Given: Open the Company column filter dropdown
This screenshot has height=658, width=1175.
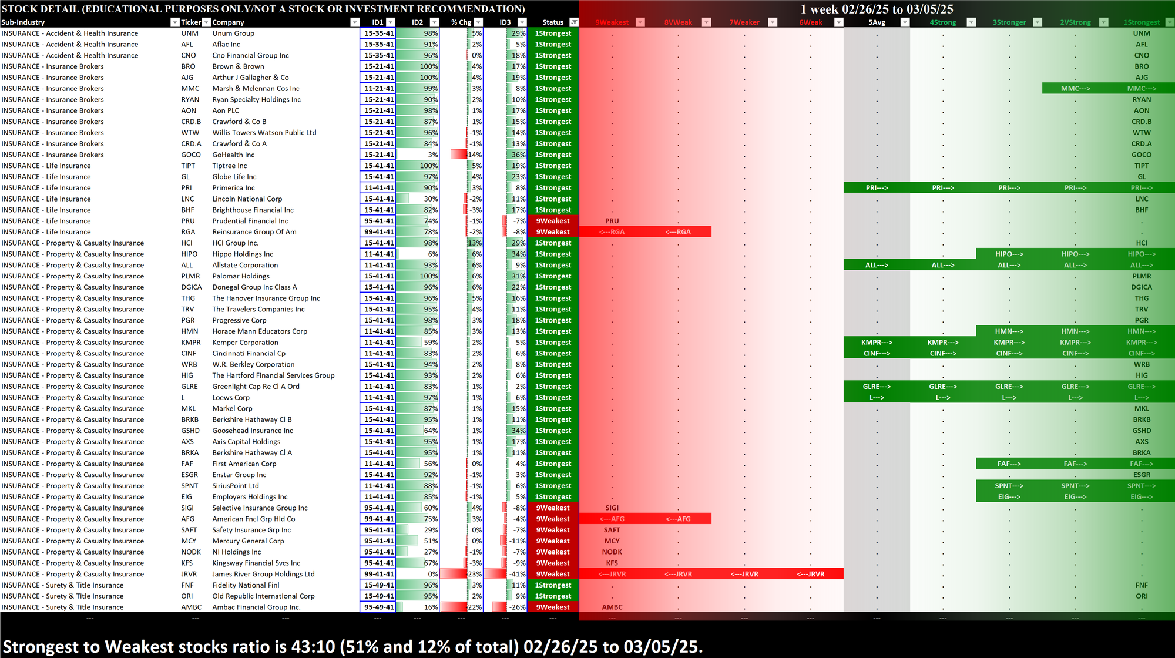Looking at the screenshot, I should 354,22.
